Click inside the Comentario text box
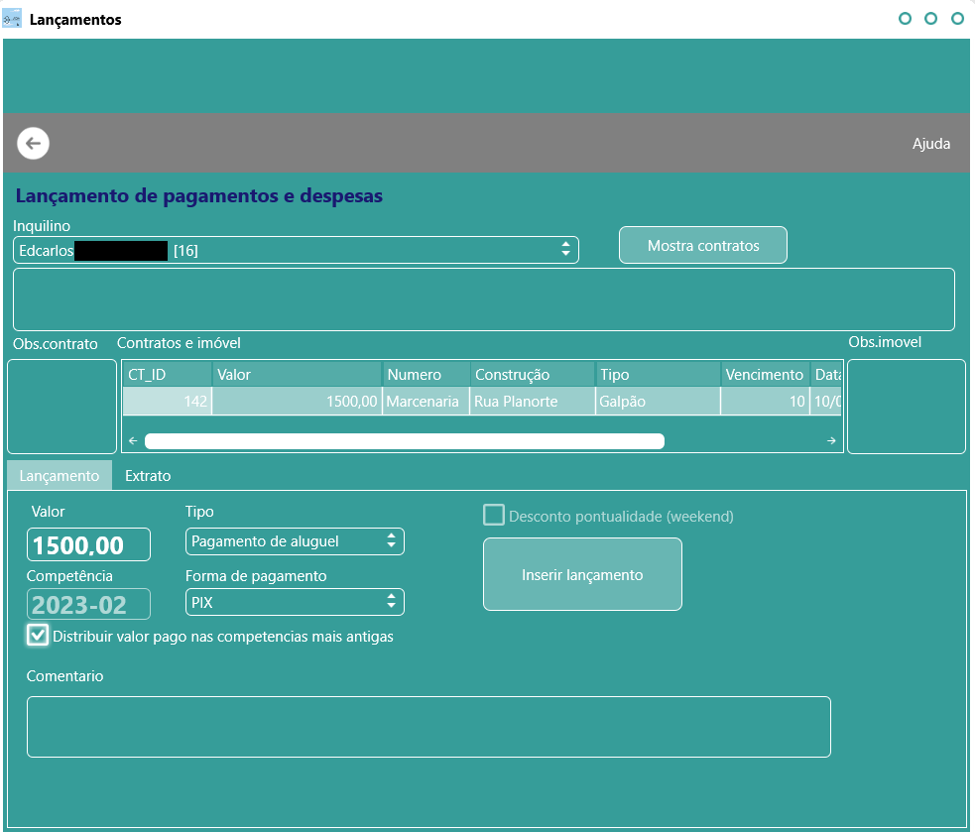 point(428,726)
